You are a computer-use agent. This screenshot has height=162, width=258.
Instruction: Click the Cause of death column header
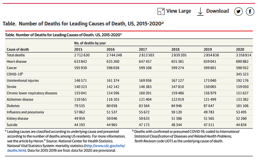(18, 49)
